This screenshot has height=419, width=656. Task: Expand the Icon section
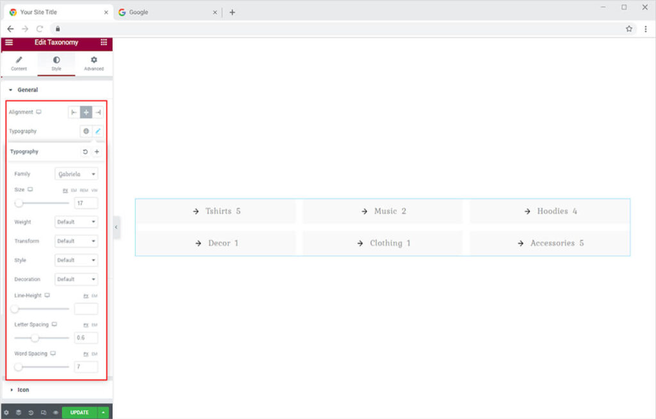click(23, 390)
